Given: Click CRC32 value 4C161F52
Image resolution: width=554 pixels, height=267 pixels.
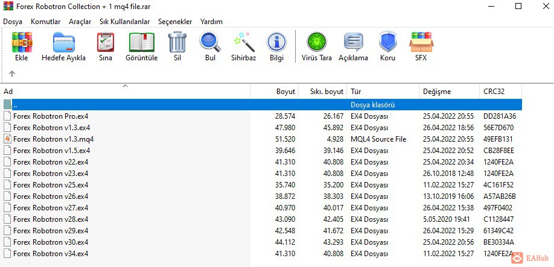Looking at the screenshot, I should click(498, 185).
